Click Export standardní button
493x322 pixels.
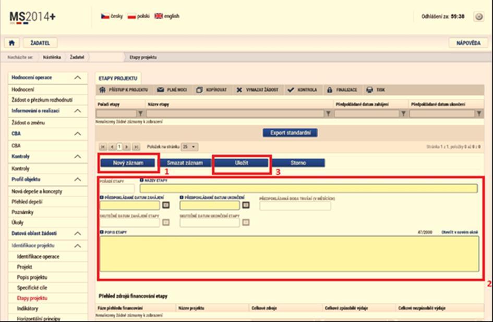pyautogui.click(x=290, y=133)
